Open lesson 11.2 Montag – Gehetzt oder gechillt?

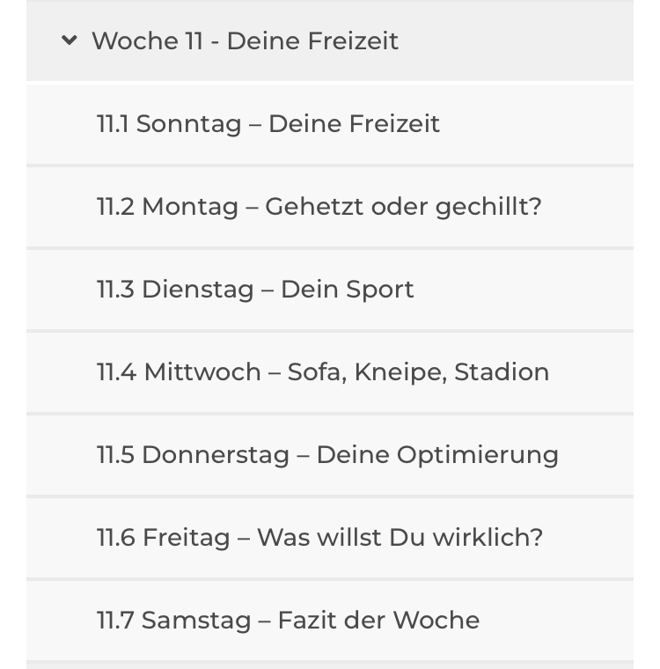click(x=330, y=207)
